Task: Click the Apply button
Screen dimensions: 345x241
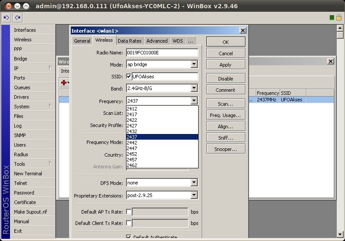Action: coord(226,65)
